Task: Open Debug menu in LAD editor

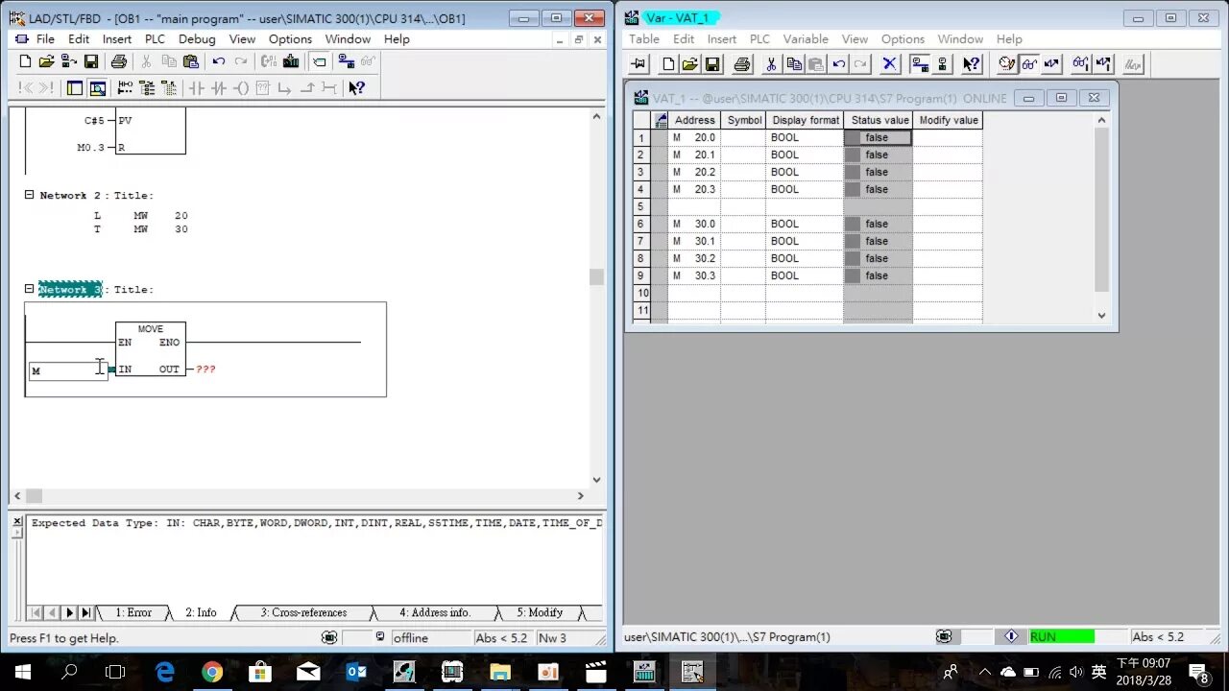Action: point(197,38)
